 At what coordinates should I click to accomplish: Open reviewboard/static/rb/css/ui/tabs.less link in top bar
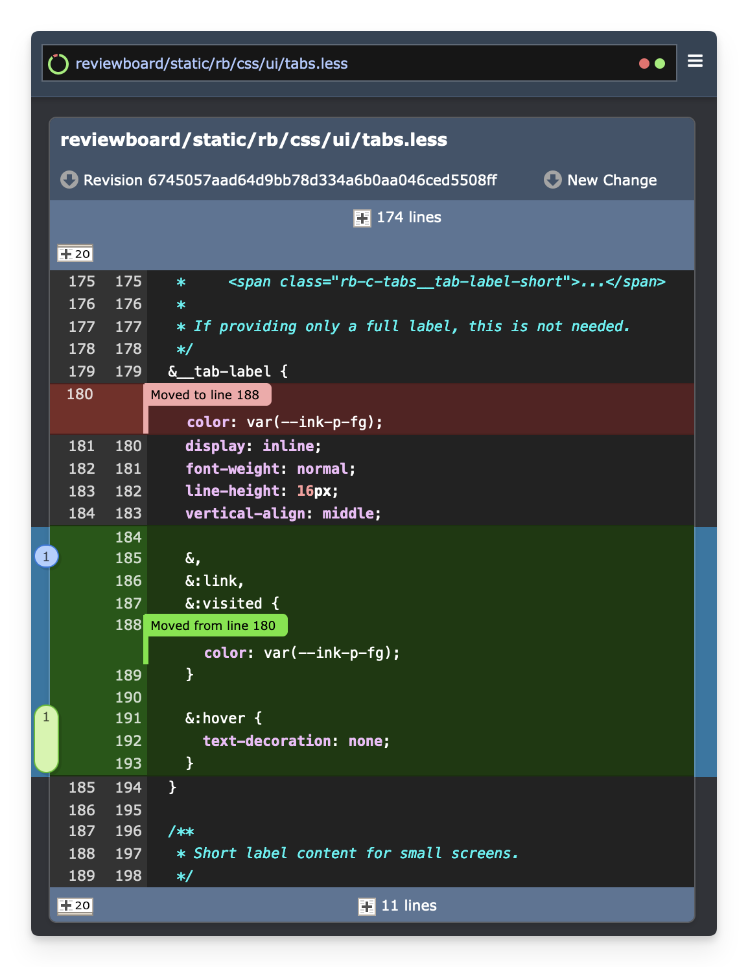pos(211,64)
